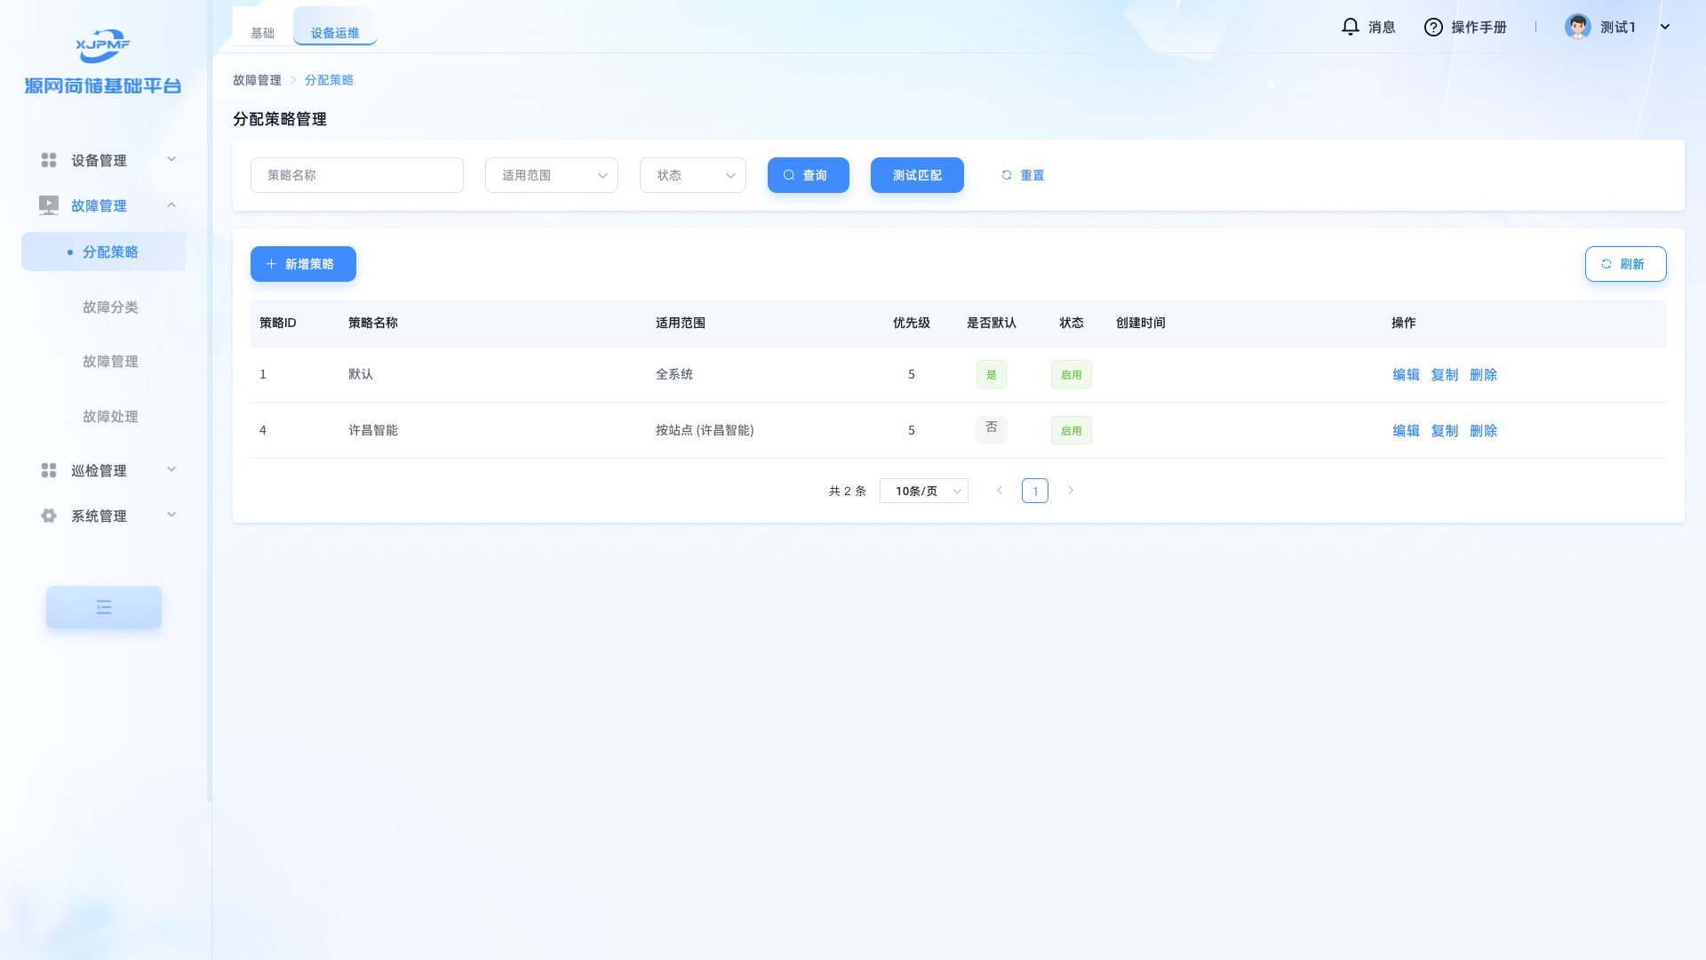
Task: Click the sidebar collapse menu icon
Action: coord(104,607)
